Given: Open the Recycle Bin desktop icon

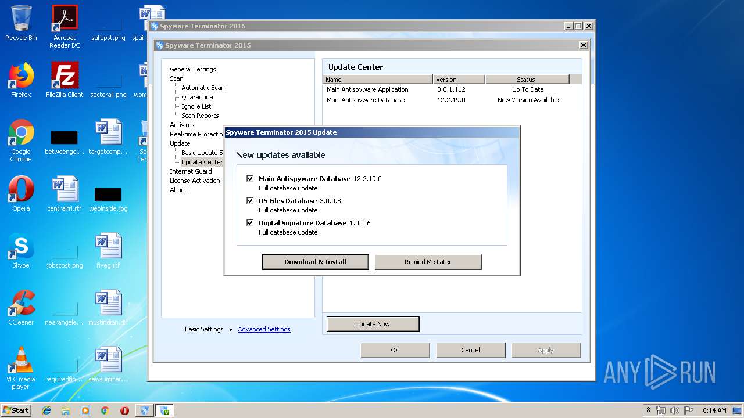Looking at the screenshot, I should [21, 23].
